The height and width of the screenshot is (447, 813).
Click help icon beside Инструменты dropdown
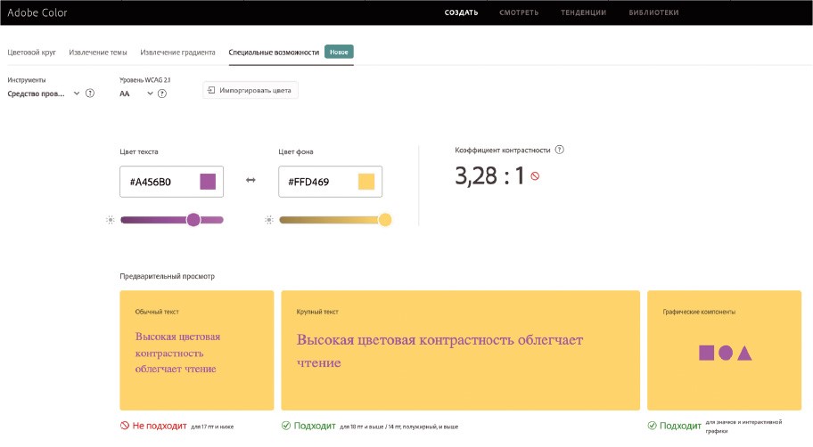90,93
